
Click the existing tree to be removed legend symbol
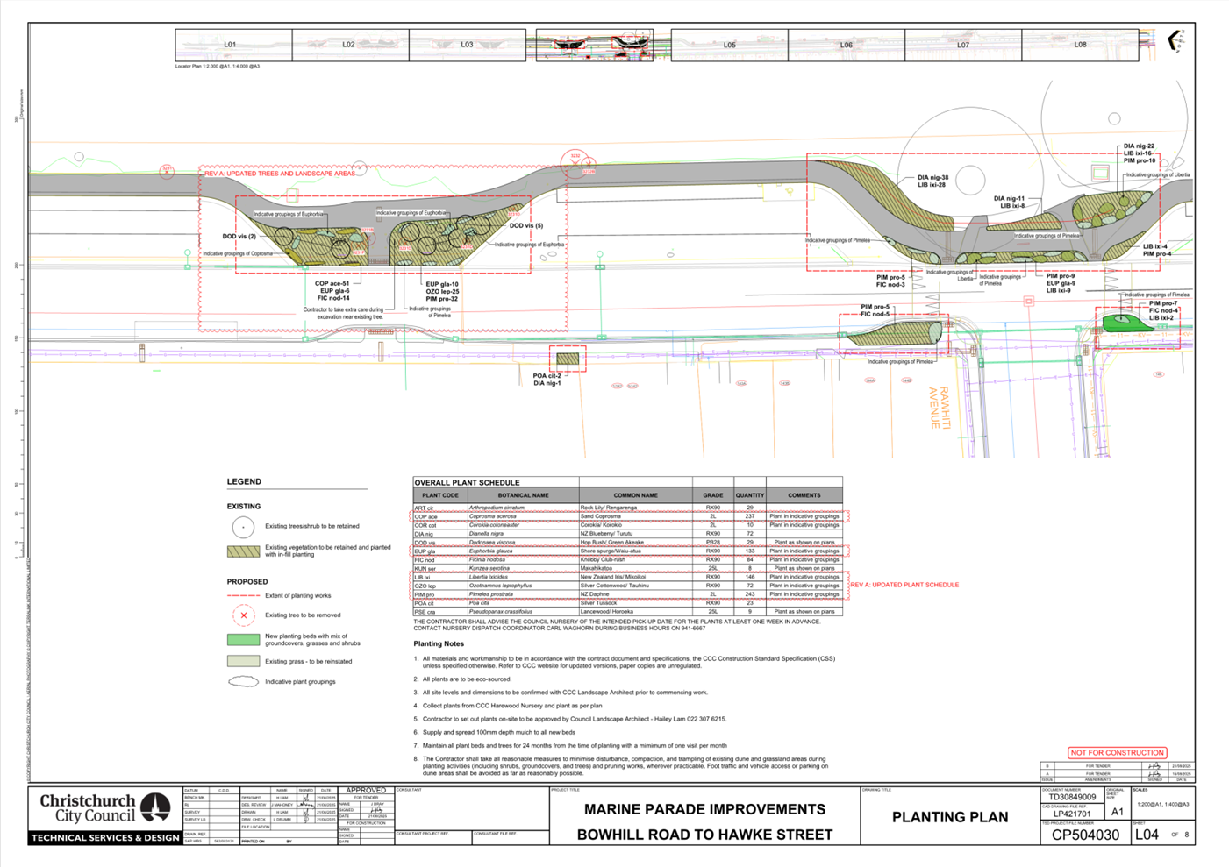pos(243,615)
